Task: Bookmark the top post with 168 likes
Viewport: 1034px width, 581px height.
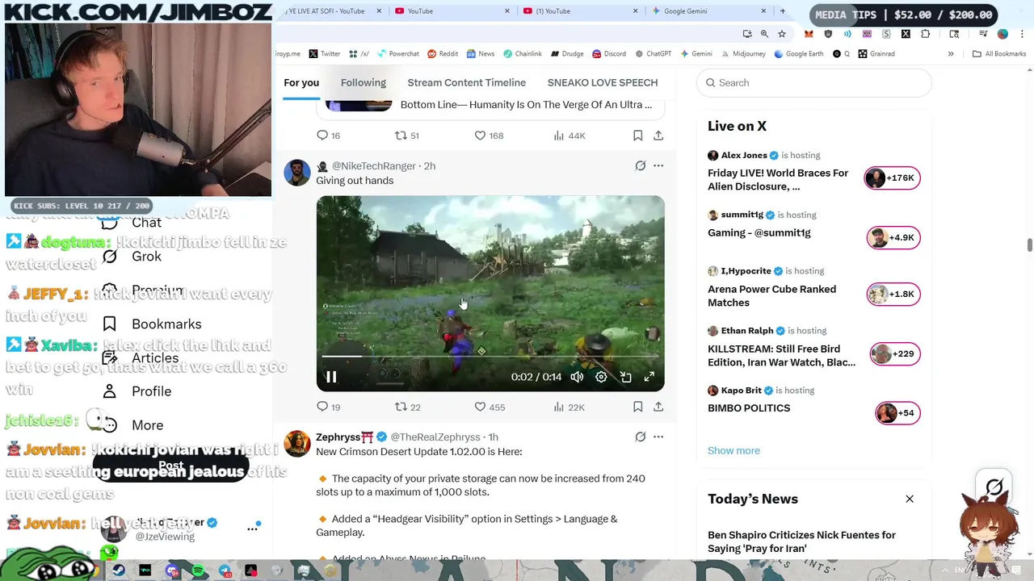Action: [x=637, y=135]
